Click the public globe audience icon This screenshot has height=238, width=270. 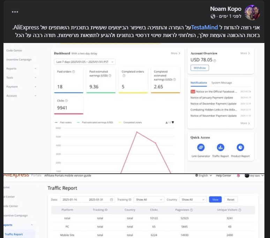213,16
